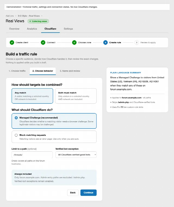Image resolution: width=174 pixels, height=207 pixels.
Task: Open the Add-ons breadcrumb link
Action: pyautogui.click(x=10, y=16)
